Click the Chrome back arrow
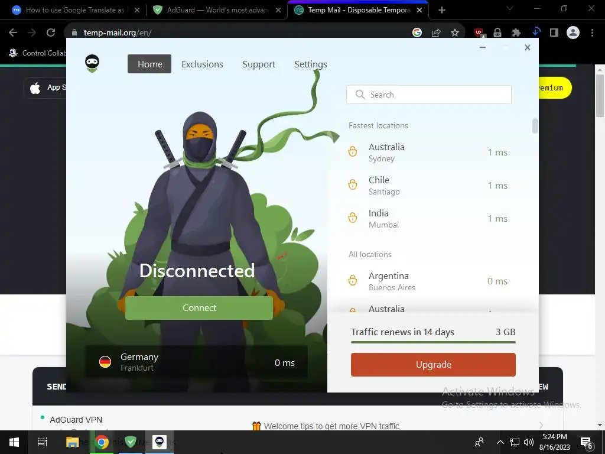605x454 pixels. point(13,33)
